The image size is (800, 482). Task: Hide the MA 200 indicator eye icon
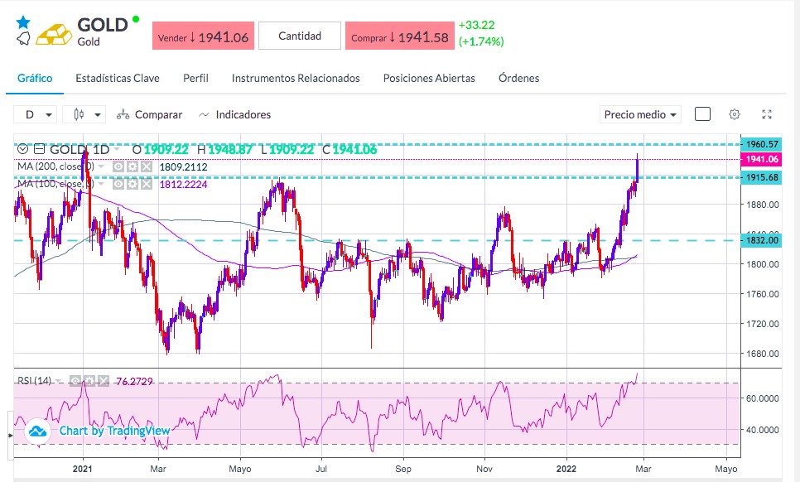click(118, 166)
